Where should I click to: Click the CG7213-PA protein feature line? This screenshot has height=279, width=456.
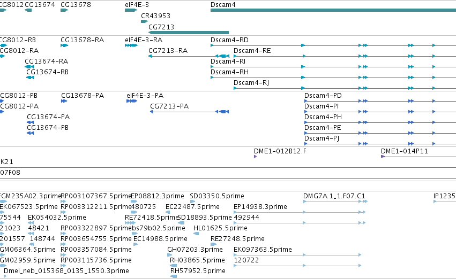[x=189, y=112]
